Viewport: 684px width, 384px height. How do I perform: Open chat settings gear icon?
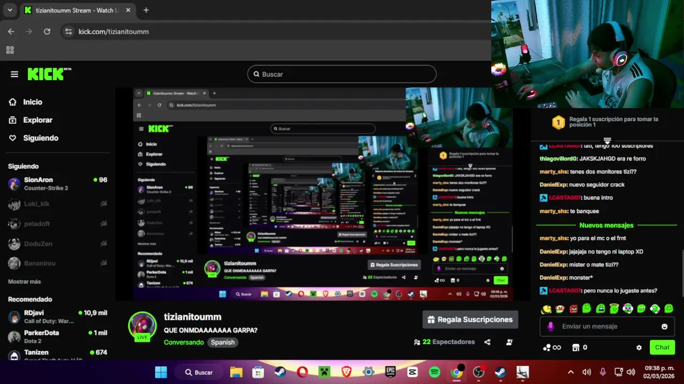click(x=639, y=347)
